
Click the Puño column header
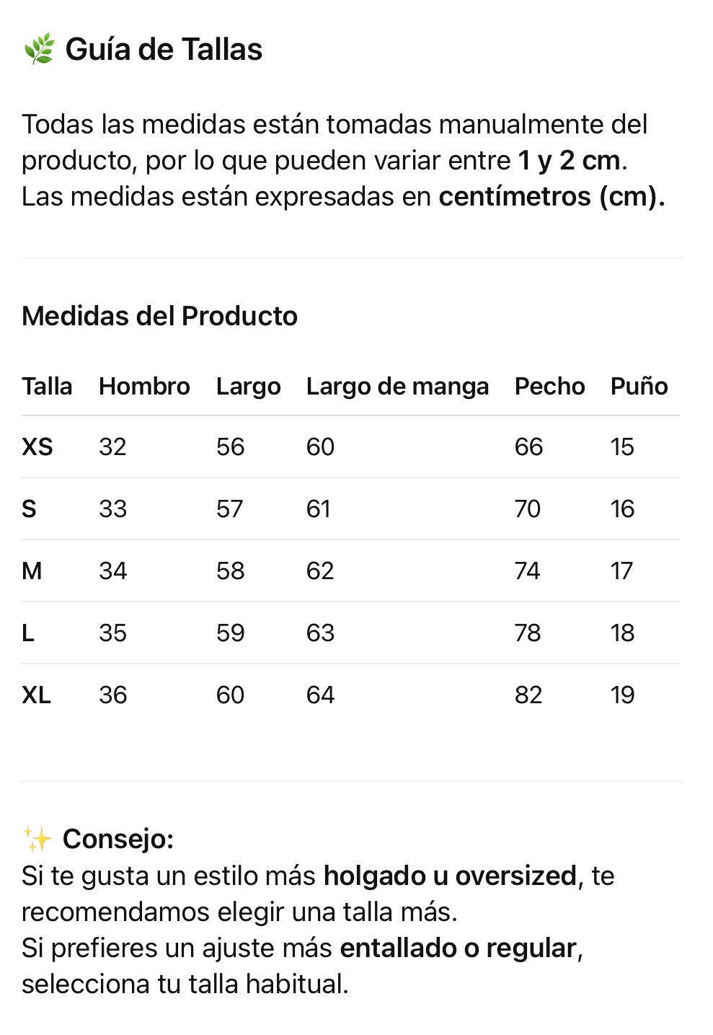[x=639, y=387]
